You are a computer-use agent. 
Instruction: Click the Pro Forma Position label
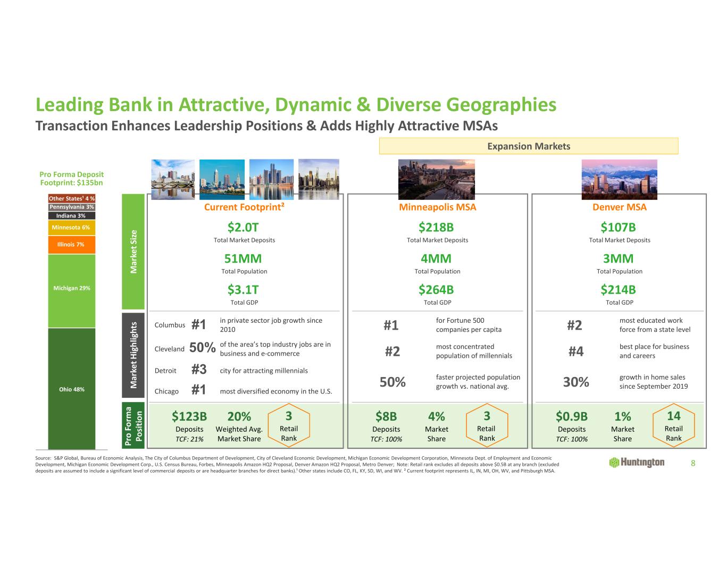tap(133, 426)
